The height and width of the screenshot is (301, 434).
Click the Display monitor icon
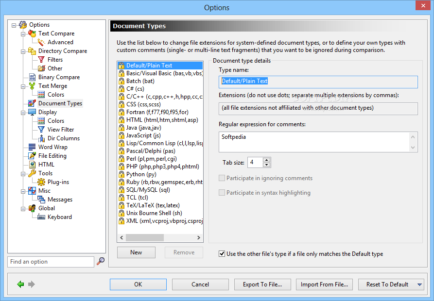coord(32,112)
